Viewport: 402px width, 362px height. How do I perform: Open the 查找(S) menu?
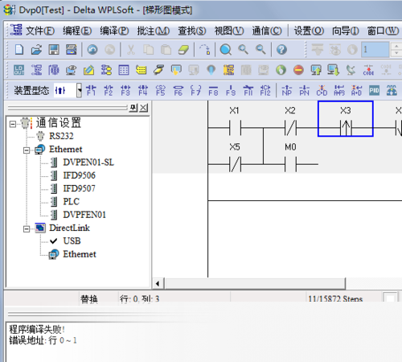click(192, 31)
